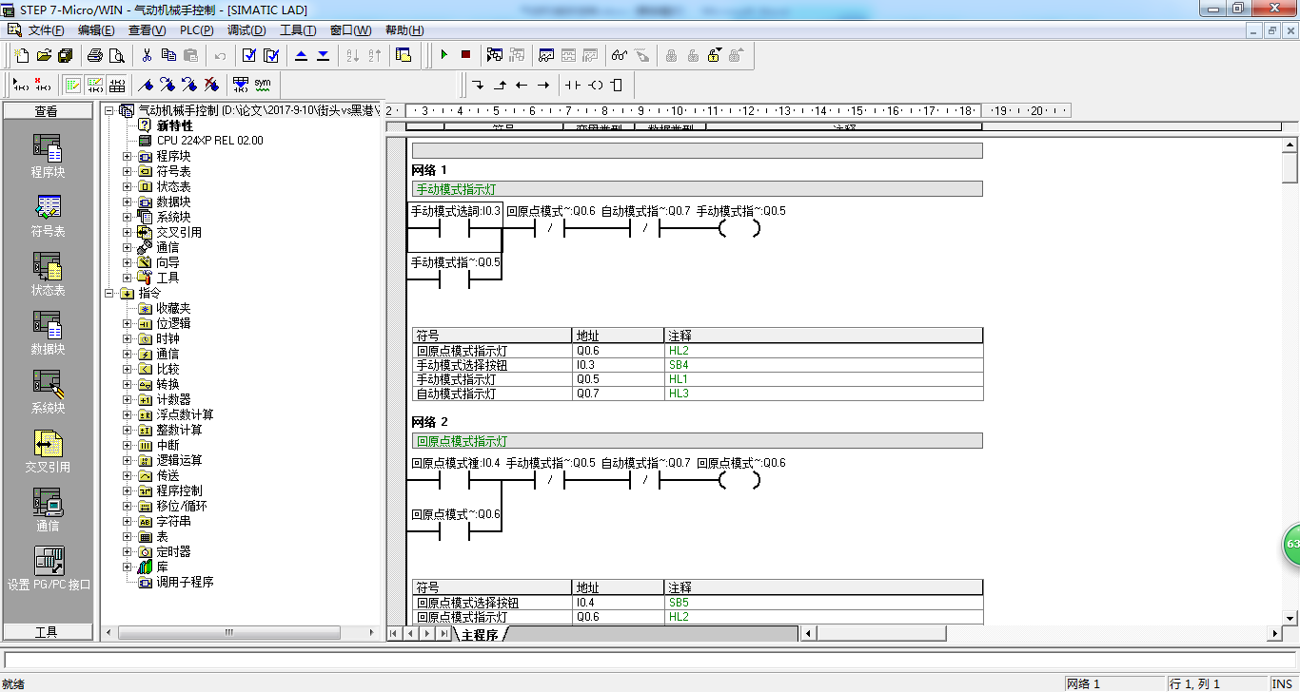The height and width of the screenshot is (692, 1300).
Task: Compile the program with the single-check icon
Action: (x=249, y=55)
